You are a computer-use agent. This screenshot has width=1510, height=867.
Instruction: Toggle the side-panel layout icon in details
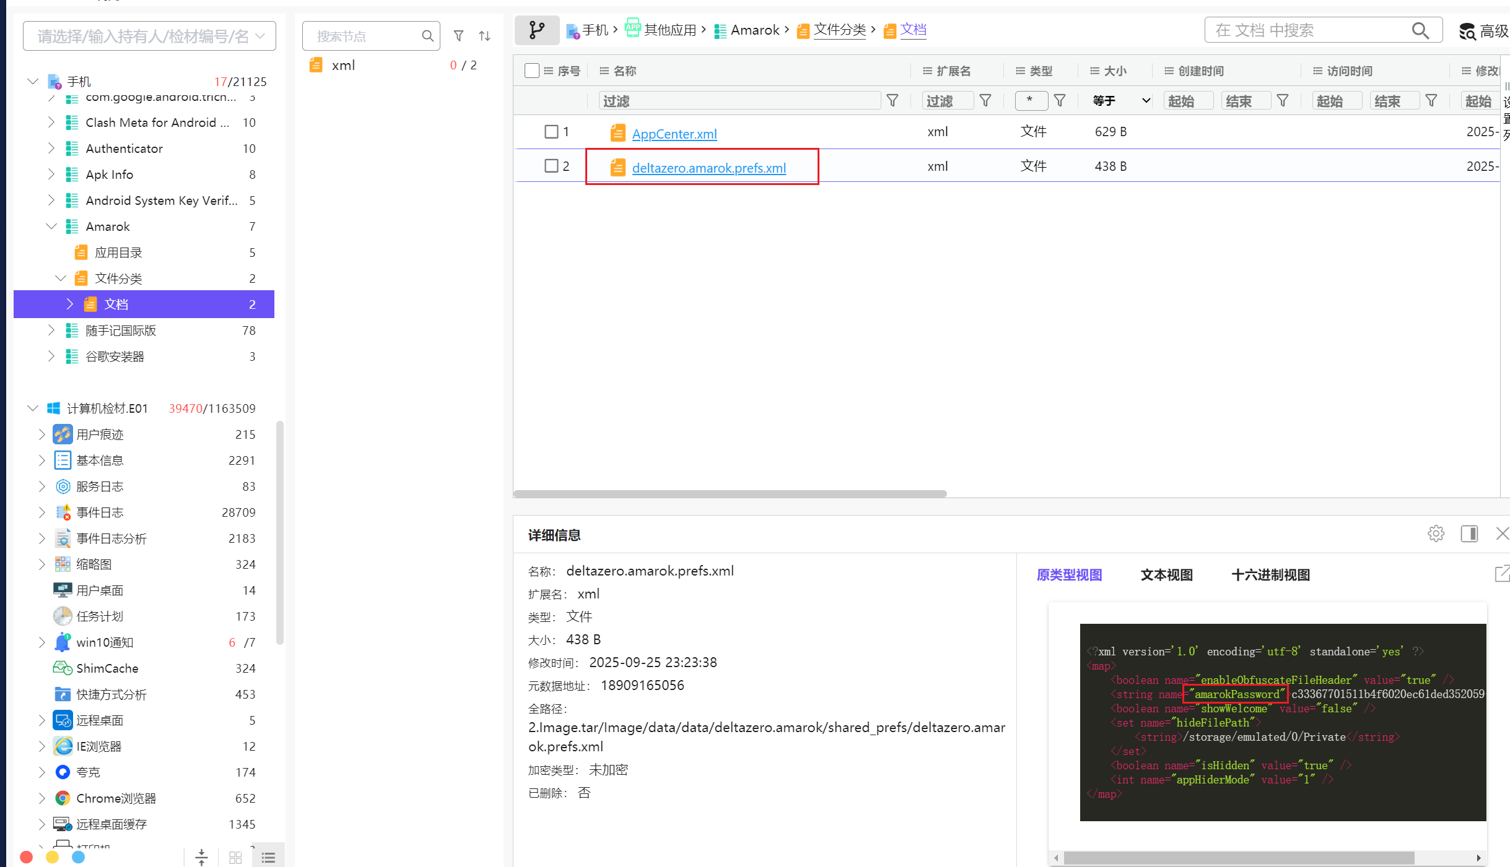click(x=1469, y=533)
